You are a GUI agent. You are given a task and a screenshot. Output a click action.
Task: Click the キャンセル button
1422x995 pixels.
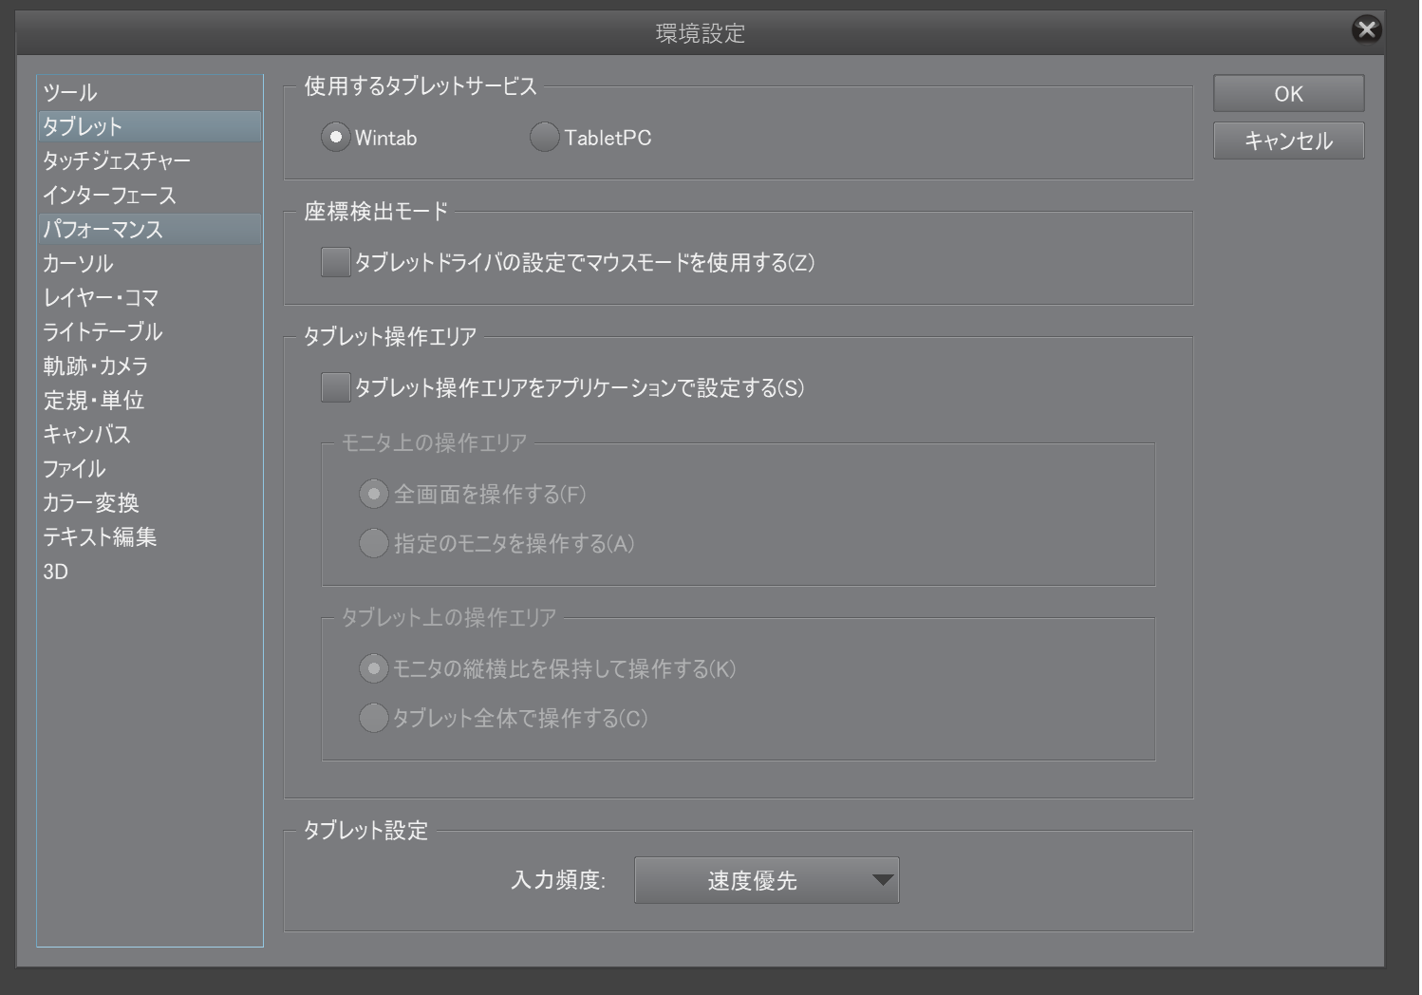(x=1288, y=141)
